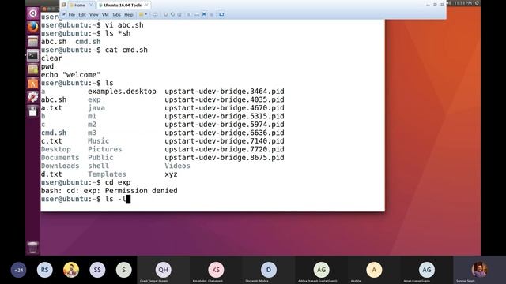Close the Ubuntu 16.04 Tools tab

tap(146, 6)
